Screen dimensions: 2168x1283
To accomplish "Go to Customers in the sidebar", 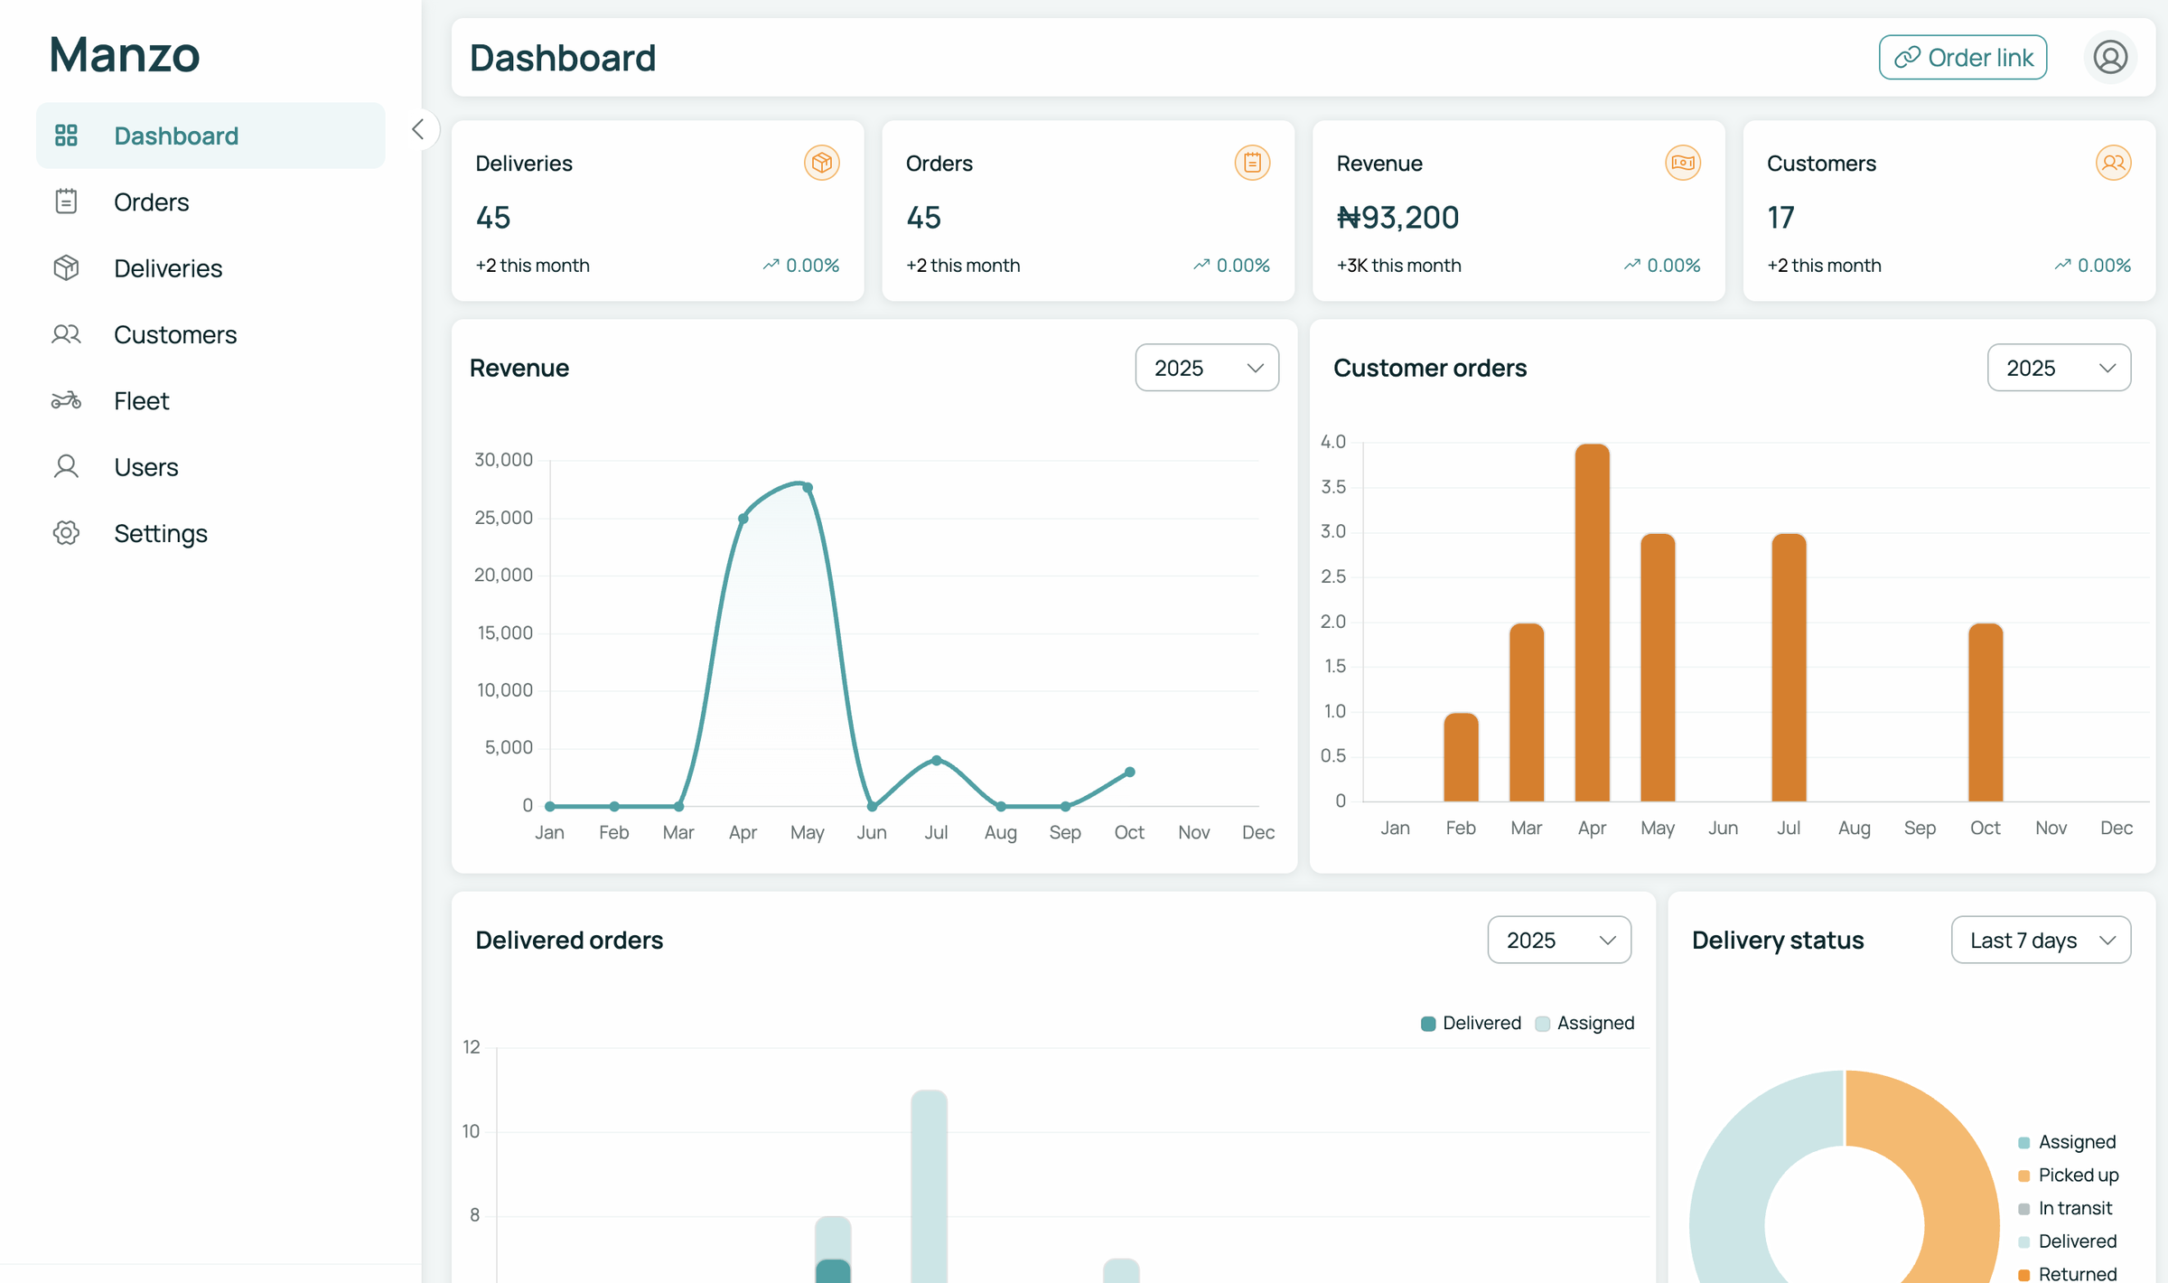I will (174, 334).
